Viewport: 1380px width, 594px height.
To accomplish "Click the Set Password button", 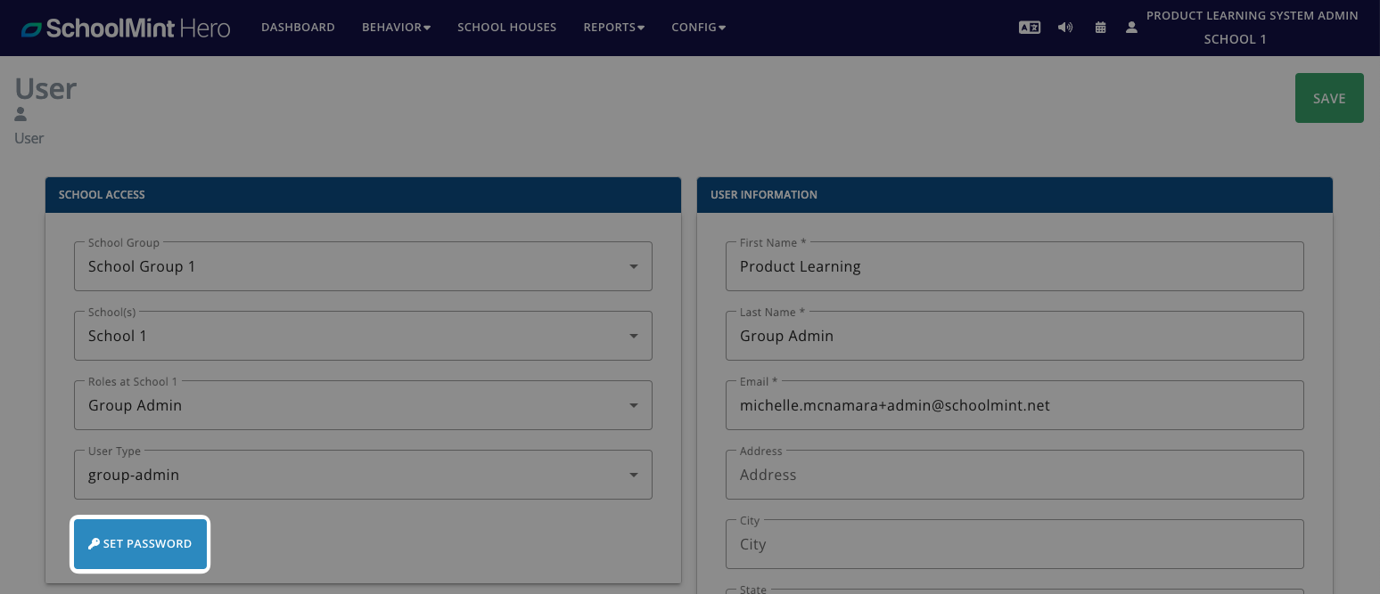I will [140, 544].
